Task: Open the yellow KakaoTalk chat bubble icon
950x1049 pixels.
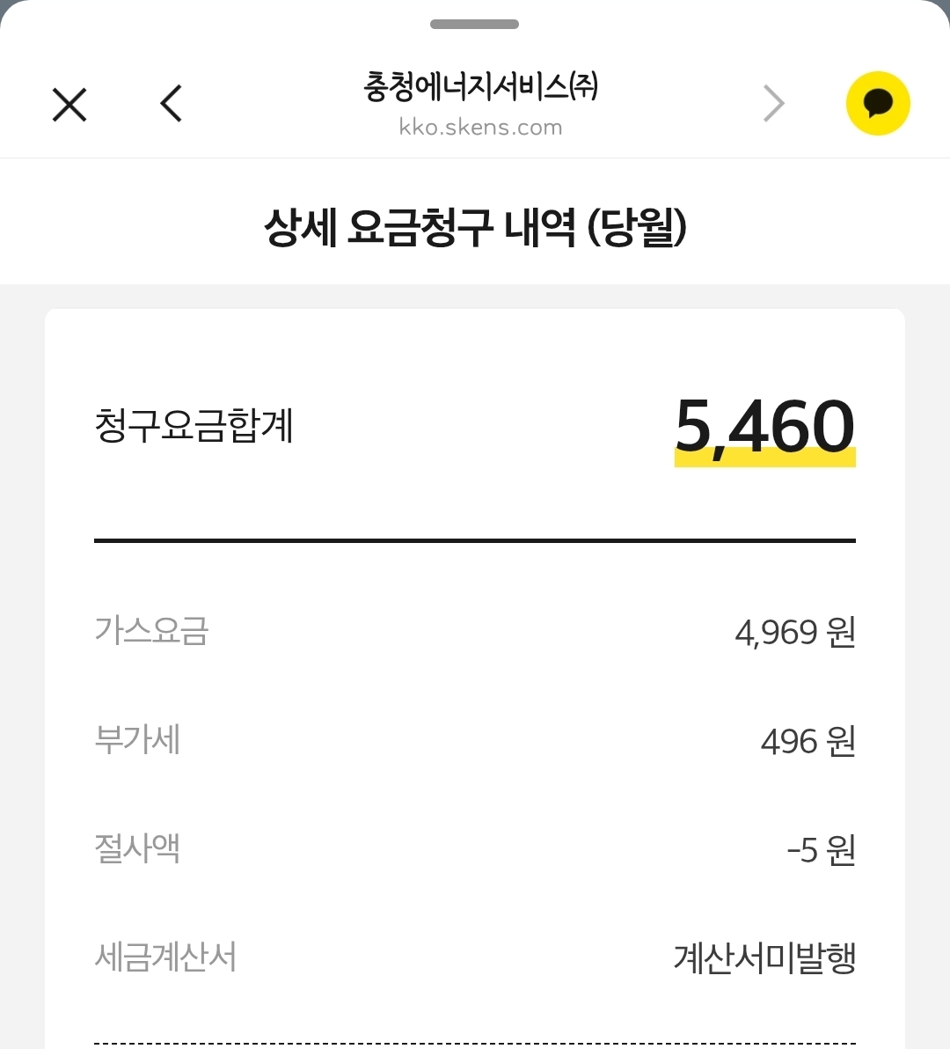Action: click(x=877, y=104)
